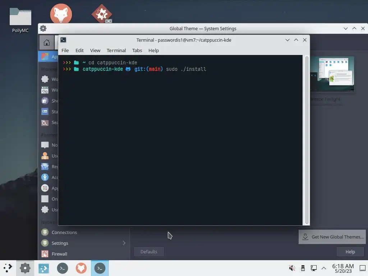The image size is (368, 276).
Task: Open the Terminal menu in the menu bar
Action: pyautogui.click(x=116, y=50)
